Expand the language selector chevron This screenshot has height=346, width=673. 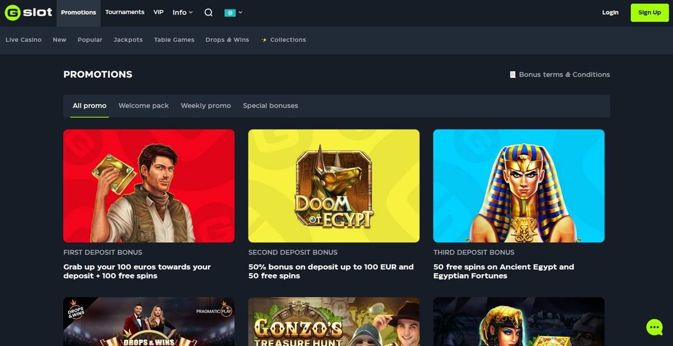click(x=241, y=12)
